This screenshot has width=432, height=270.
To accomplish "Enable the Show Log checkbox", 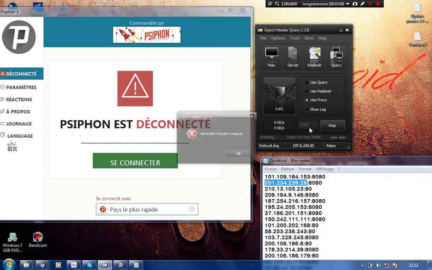I will coord(307,109).
